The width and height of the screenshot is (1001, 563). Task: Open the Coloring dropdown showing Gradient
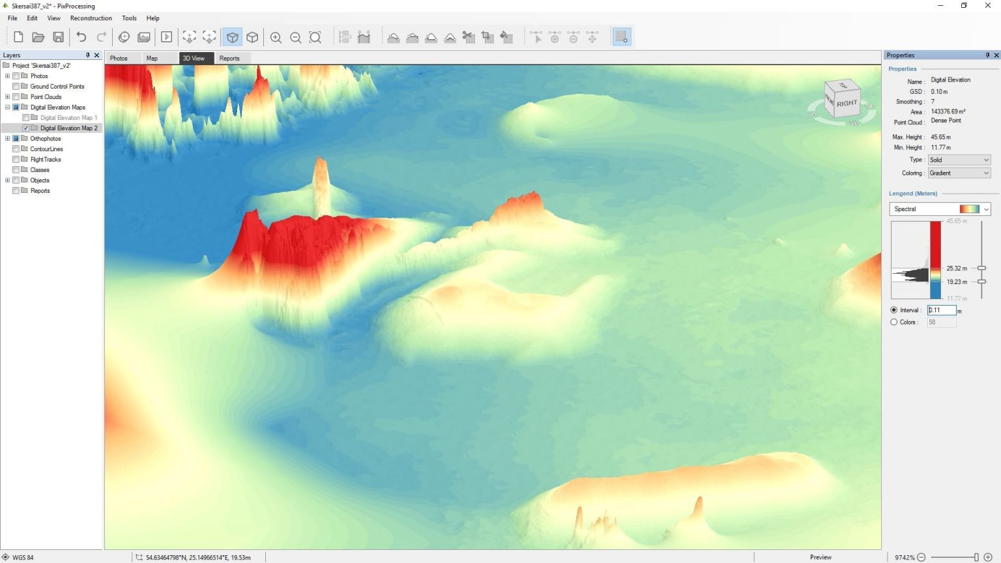959,173
